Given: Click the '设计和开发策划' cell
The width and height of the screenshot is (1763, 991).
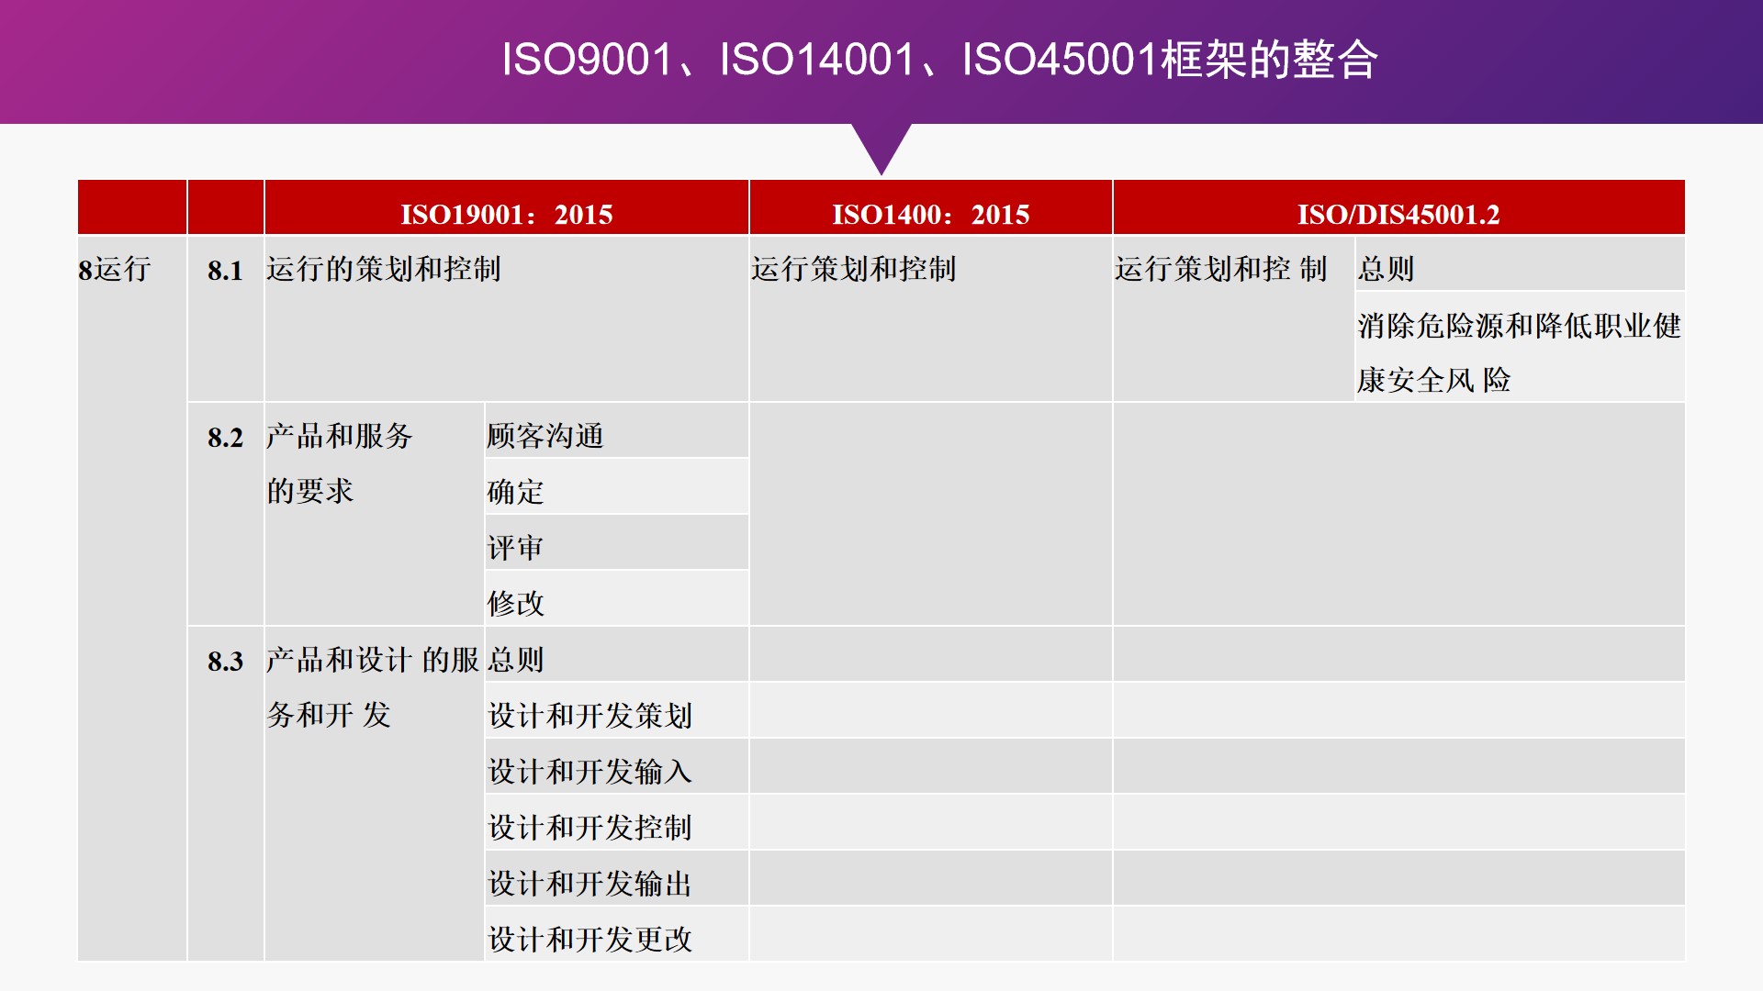Looking at the screenshot, I should (x=617, y=710).
